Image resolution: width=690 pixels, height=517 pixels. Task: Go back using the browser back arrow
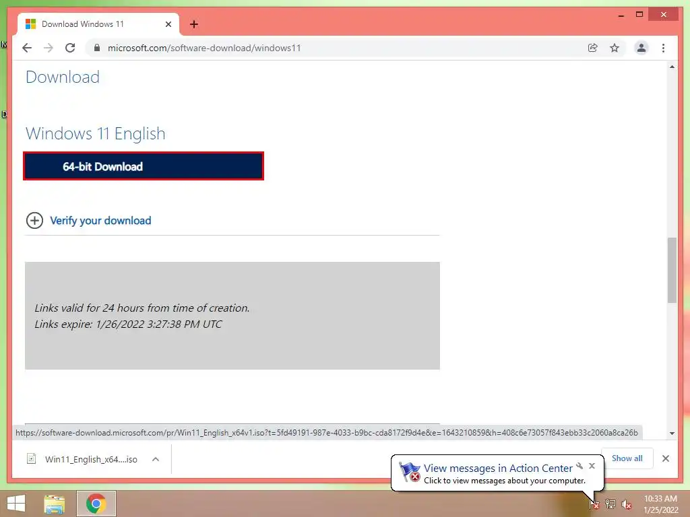[x=27, y=48]
